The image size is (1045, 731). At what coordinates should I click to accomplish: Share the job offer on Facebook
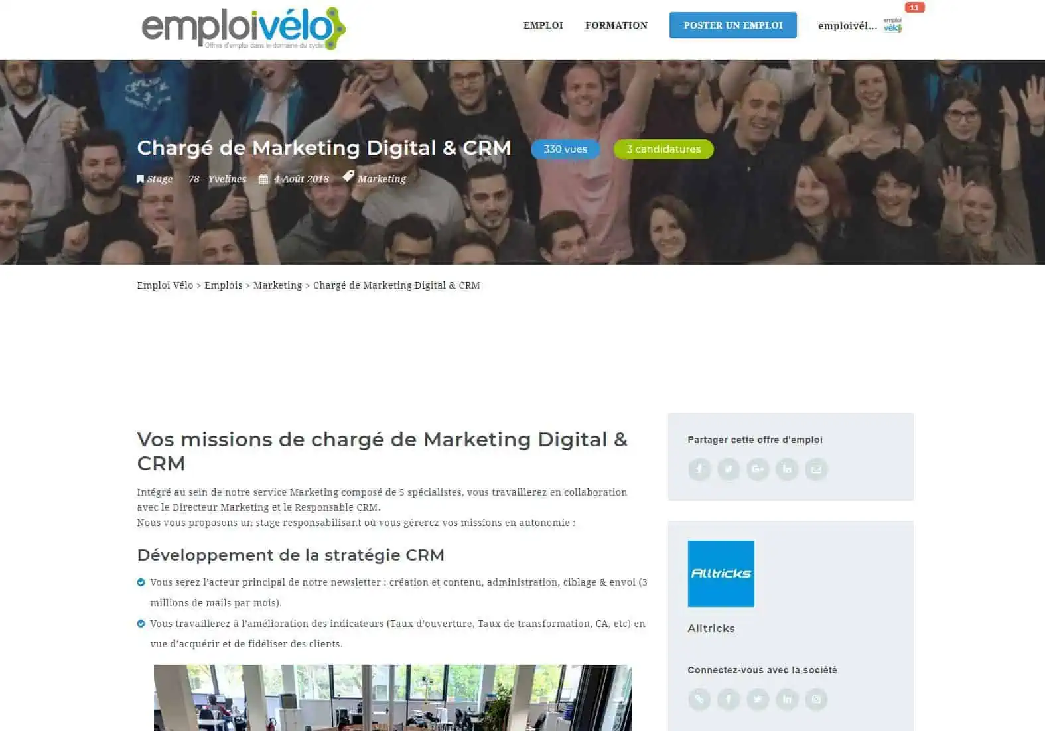click(699, 469)
